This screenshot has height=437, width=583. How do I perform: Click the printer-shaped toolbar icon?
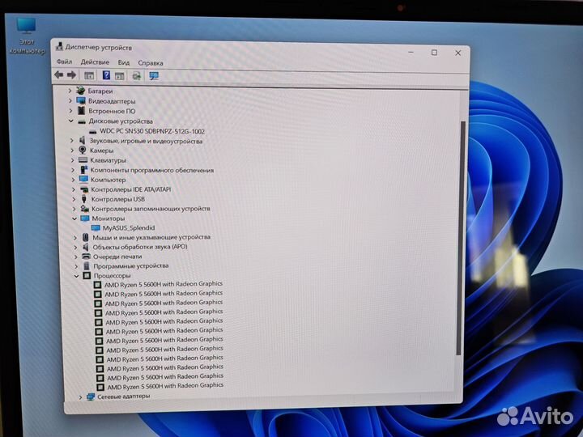pos(136,75)
